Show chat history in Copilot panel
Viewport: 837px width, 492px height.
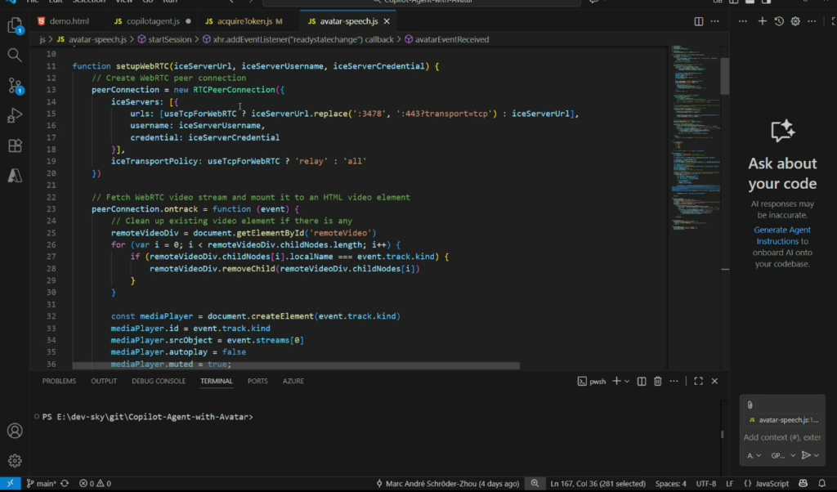click(779, 21)
